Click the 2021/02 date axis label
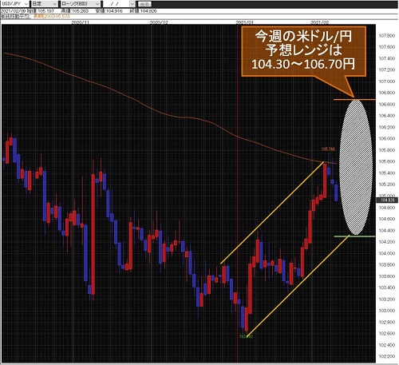This screenshot has height=365, width=399. tap(320, 22)
